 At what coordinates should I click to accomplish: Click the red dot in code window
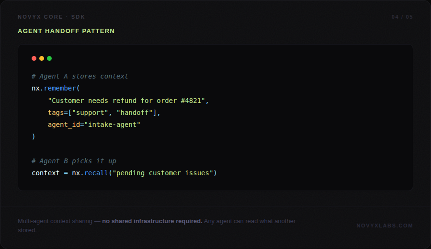(34, 58)
